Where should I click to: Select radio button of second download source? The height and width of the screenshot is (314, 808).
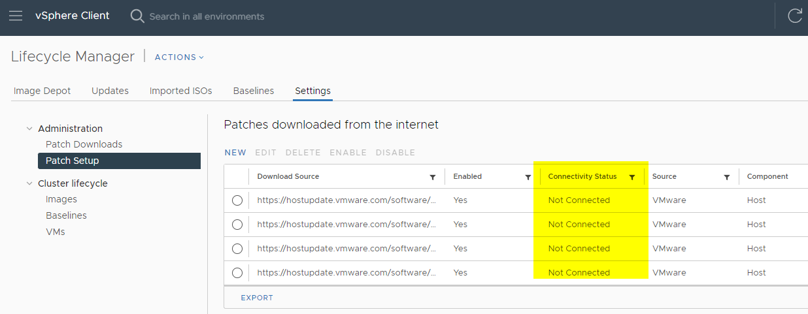click(x=237, y=225)
